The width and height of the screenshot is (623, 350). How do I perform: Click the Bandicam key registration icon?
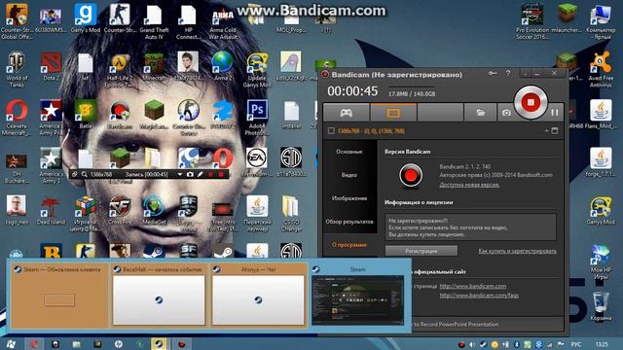tap(493, 74)
